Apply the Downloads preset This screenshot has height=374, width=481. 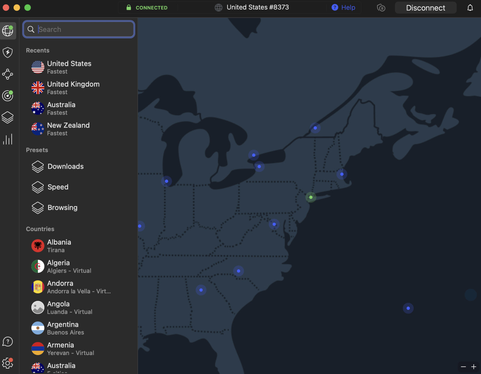pos(66,166)
